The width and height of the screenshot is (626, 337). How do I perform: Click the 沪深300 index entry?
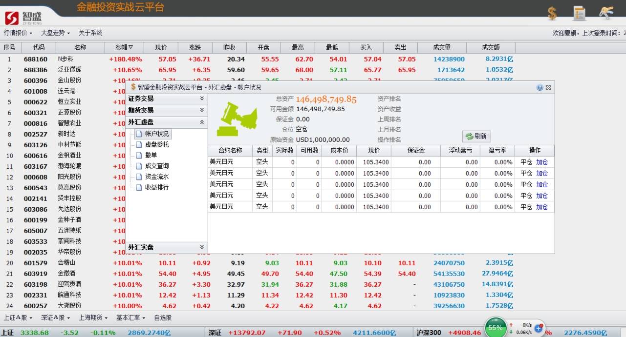pos(429,333)
